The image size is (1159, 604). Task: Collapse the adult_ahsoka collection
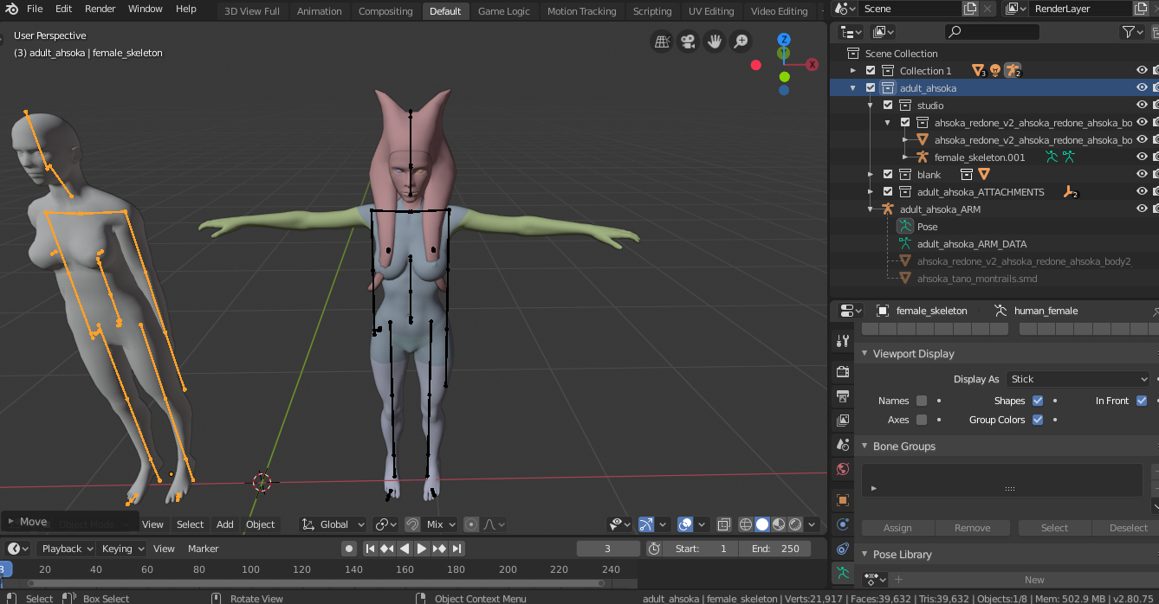click(x=853, y=88)
